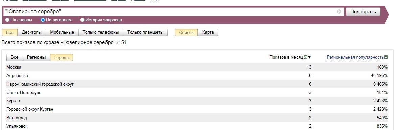The width and height of the screenshot is (402, 130).
Task: Switch to the Только планшеты tab
Action: pos(145,32)
